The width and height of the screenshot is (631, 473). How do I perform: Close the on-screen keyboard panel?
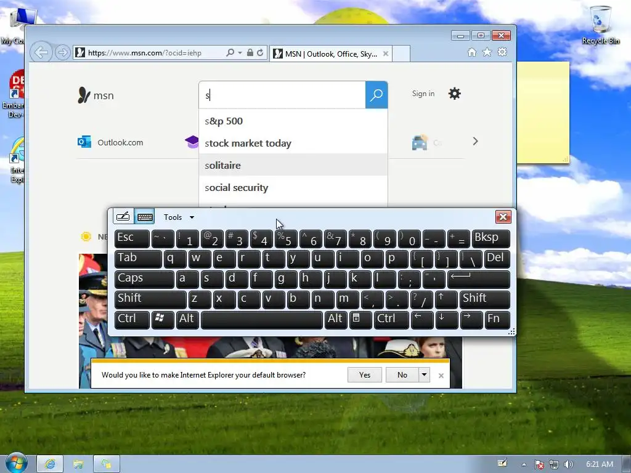click(x=503, y=217)
